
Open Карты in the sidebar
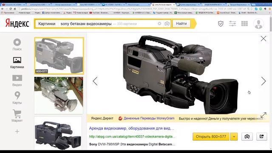pyautogui.click(x=17, y=98)
